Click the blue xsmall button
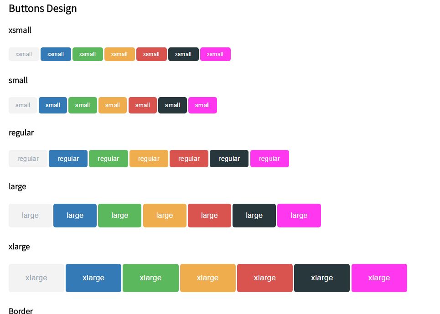Screen dimensions: 440x314 56,54
